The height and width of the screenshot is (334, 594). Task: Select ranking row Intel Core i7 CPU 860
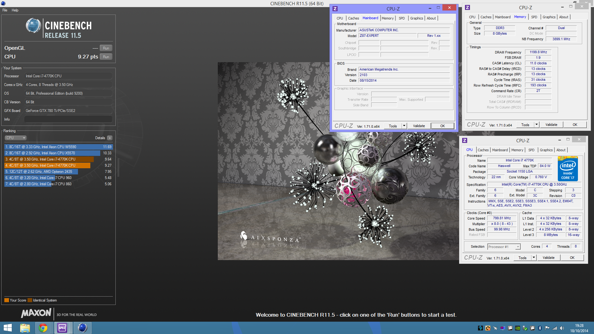58,184
